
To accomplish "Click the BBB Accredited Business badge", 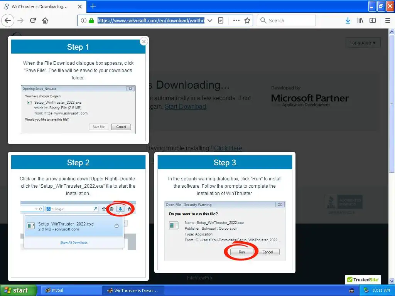I will point(343,204).
